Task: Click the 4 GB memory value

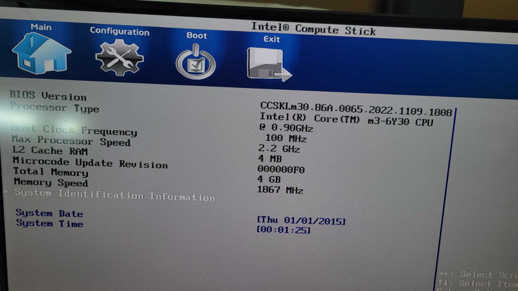Action: tap(269, 180)
